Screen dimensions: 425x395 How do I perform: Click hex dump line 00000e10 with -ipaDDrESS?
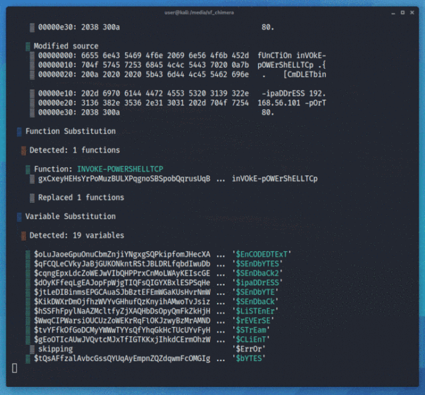pyautogui.click(x=182, y=93)
